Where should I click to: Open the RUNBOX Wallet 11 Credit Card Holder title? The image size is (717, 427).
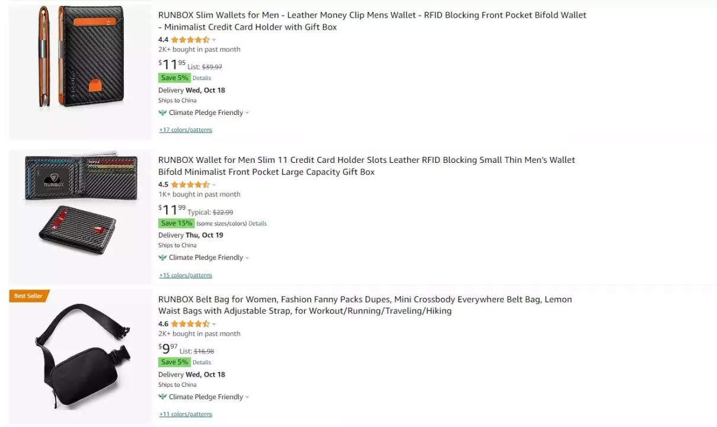367,166
